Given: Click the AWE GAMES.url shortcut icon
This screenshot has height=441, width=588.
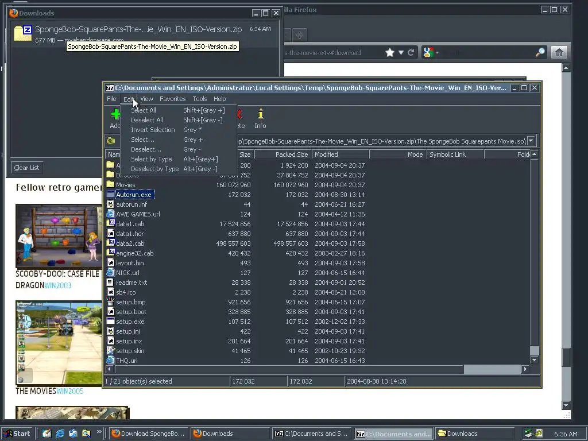Looking at the screenshot, I should coord(110,214).
